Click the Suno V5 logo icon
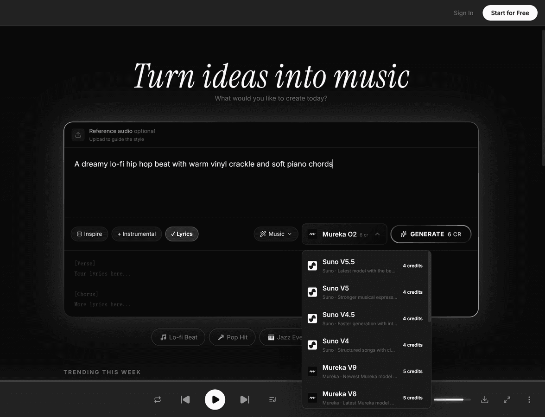545x417 pixels. (312, 292)
